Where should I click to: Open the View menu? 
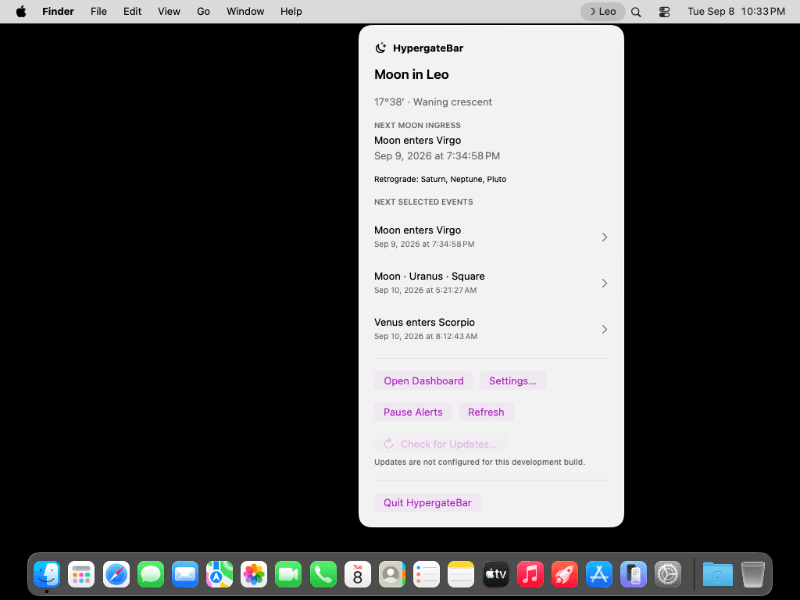(169, 11)
